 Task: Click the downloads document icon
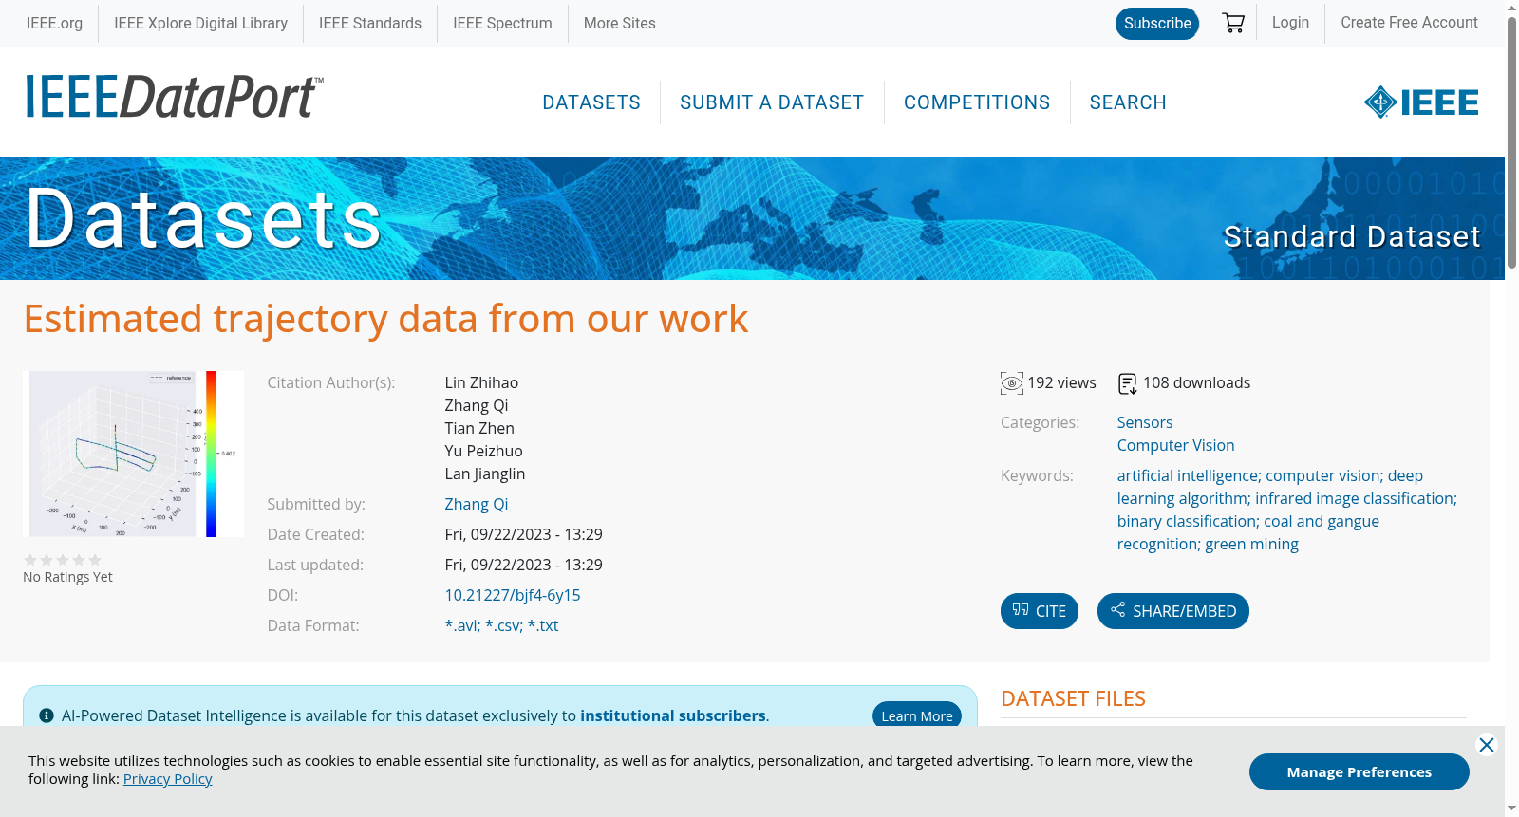tap(1128, 383)
